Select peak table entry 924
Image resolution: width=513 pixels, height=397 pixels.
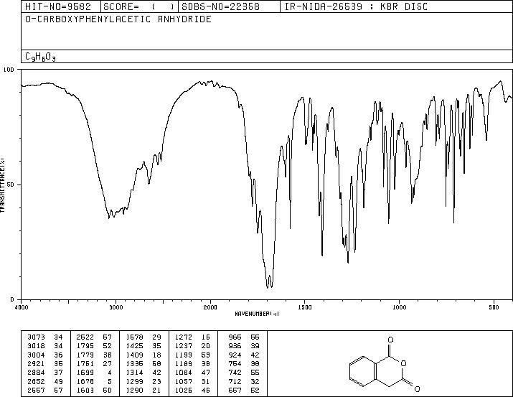coord(235,355)
